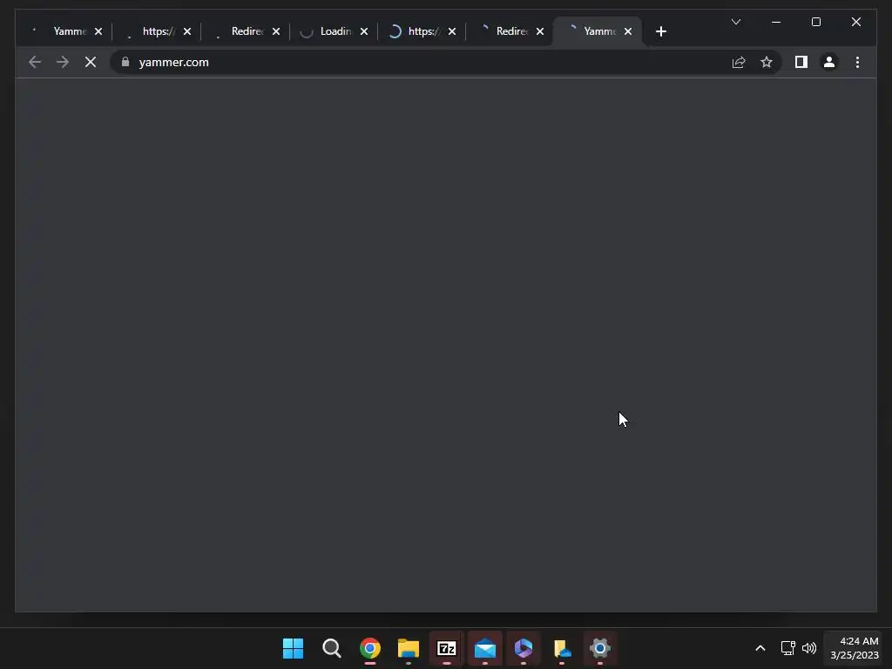Open File Explorer from the taskbar
This screenshot has width=892, height=669.
coord(408,648)
